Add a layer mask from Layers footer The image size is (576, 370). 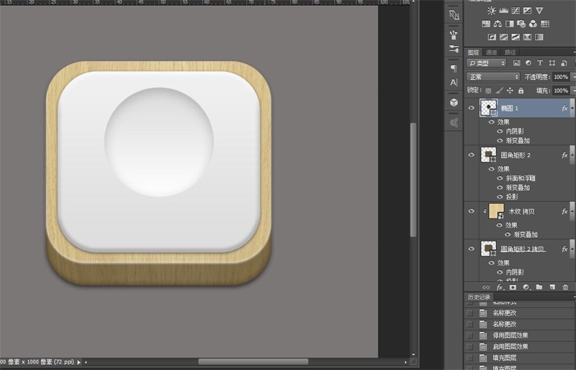513,287
